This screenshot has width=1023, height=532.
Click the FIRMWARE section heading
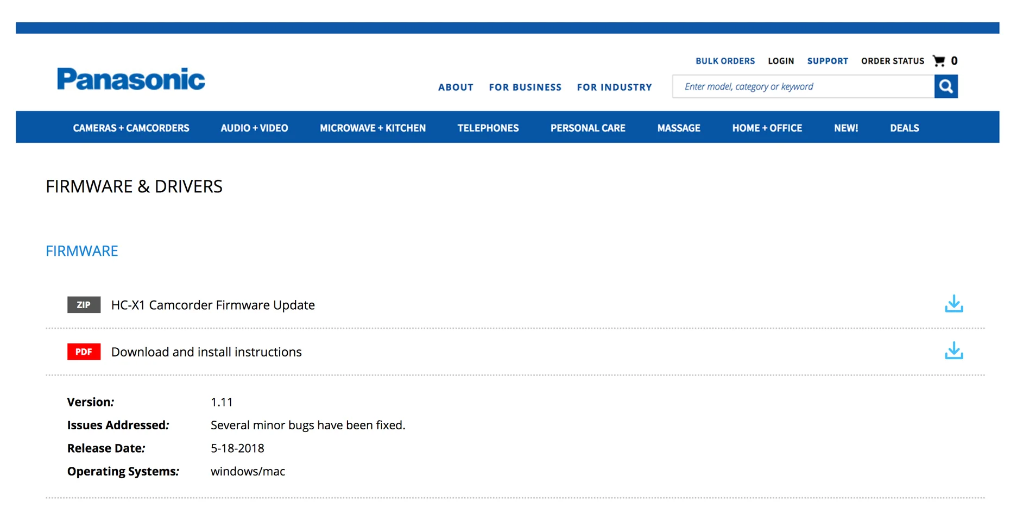[82, 251]
